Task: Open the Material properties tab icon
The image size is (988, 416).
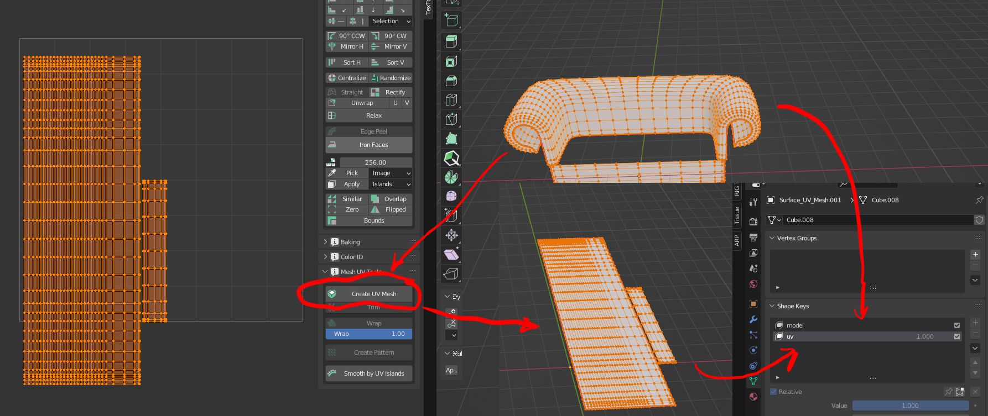Action: pyautogui.click(x=753, y=397)
